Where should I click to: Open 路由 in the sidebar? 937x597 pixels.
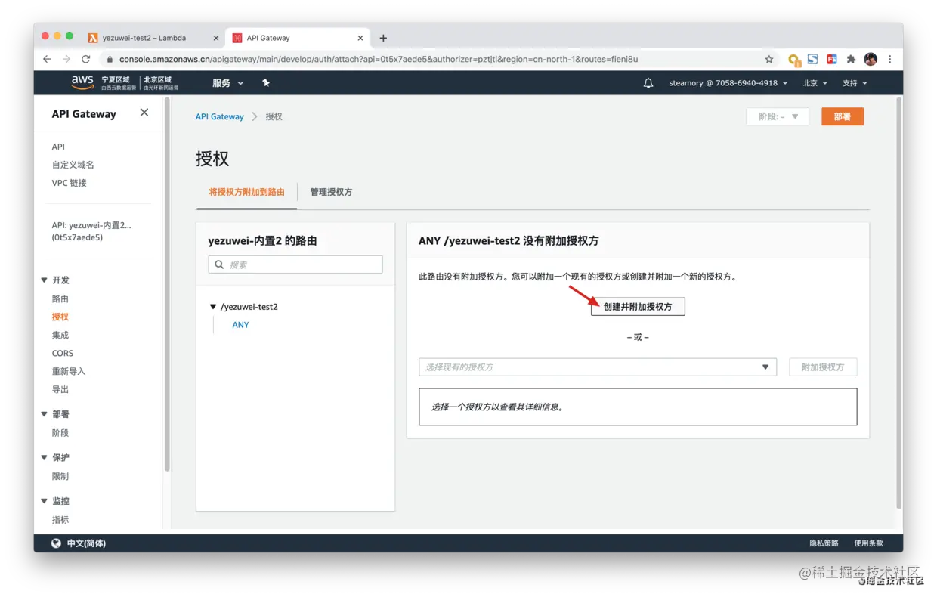(60, 299)
